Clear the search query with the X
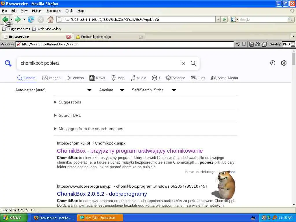The height and width of the screenshot is (222, 296). coord(183,63)
